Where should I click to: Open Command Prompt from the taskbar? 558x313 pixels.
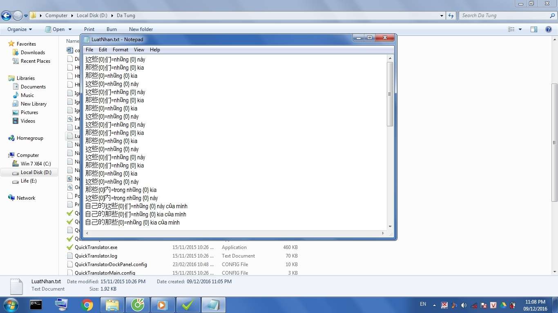click(36, 305)
